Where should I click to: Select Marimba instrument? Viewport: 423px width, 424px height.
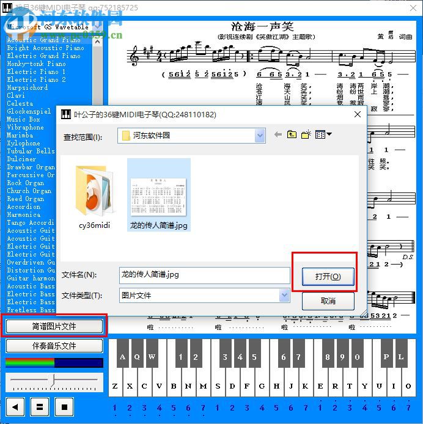[x=20, y=135]
